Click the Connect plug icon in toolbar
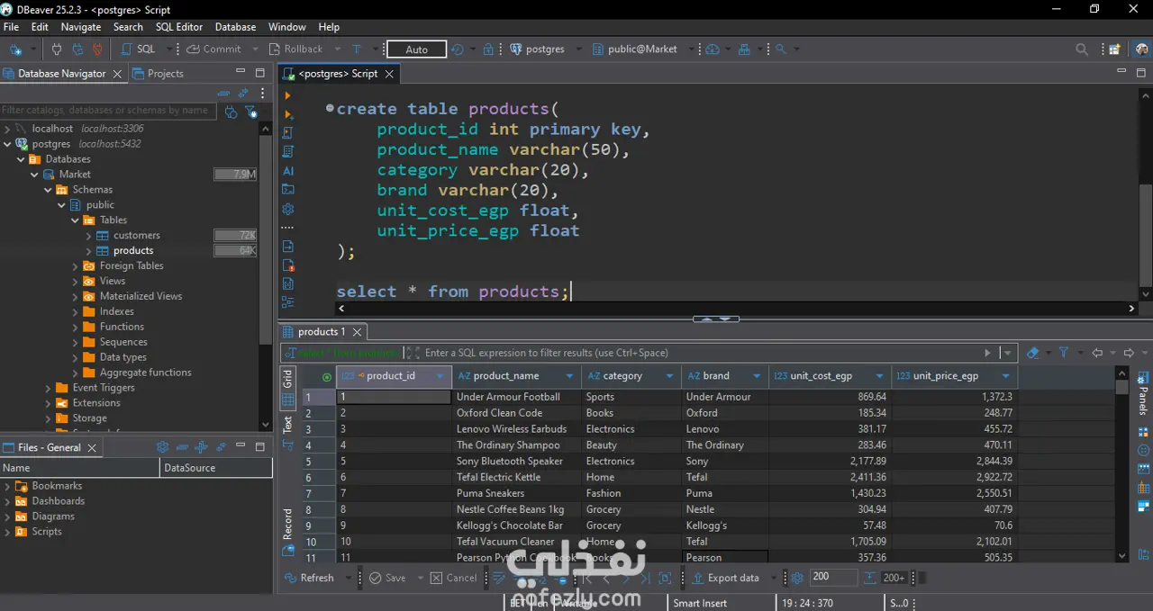 (x=56, y=49)
